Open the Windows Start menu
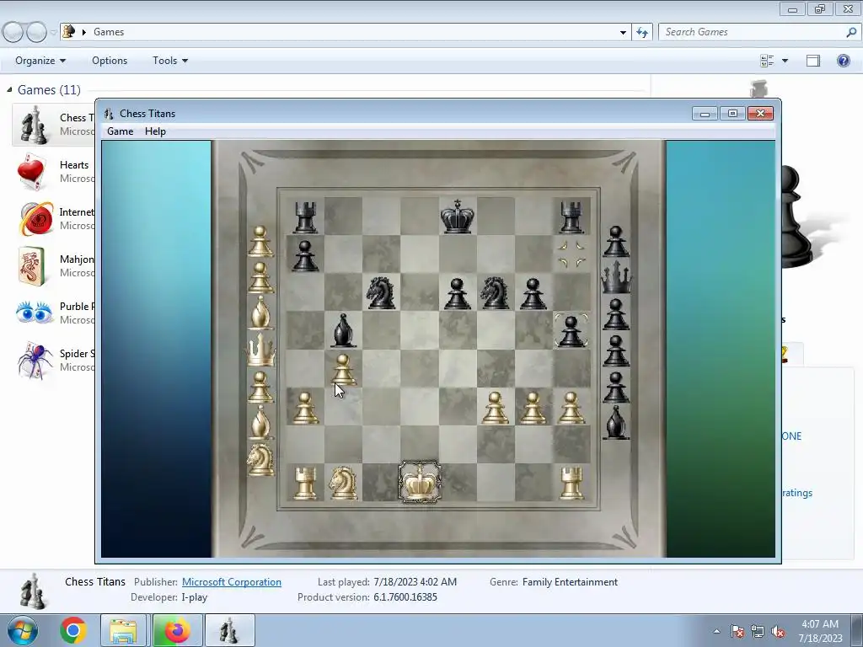Viewport: 863px width, 647px height. point(23,630)
